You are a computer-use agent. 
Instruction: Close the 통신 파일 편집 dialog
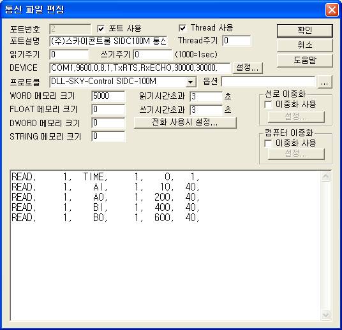[x=332, y=10]
